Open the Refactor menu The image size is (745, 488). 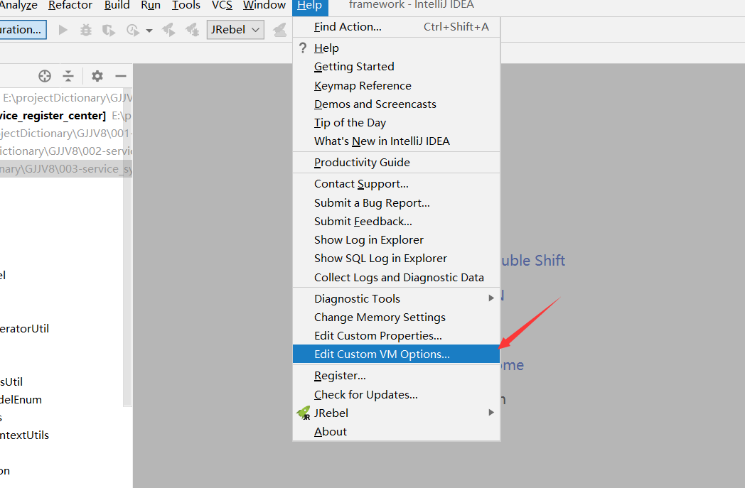coord(70,5)
